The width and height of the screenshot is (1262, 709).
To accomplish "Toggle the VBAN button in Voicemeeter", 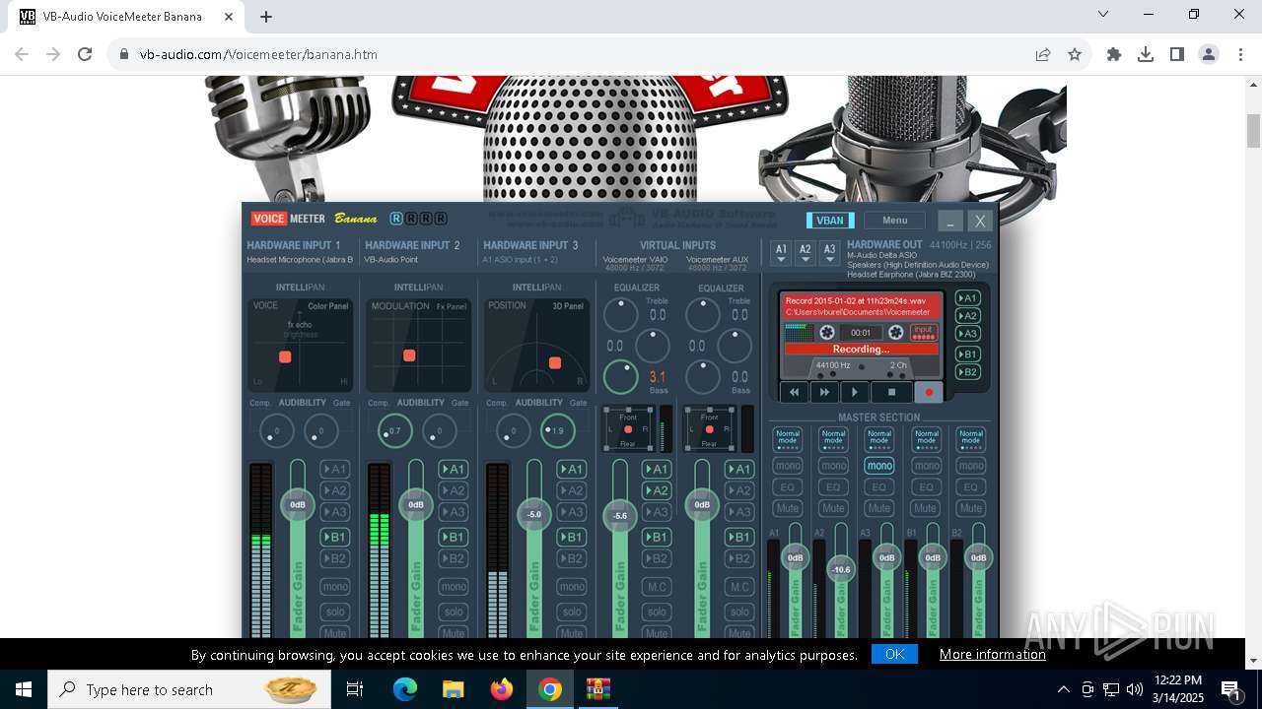I will [x=830, y=221].
